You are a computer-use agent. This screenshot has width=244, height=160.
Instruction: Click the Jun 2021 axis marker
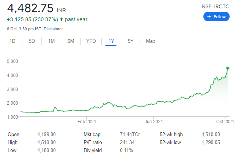[154, 121]
